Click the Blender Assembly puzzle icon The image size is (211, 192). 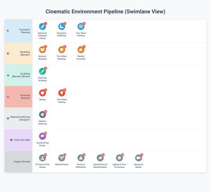click(x=81, y=50)
